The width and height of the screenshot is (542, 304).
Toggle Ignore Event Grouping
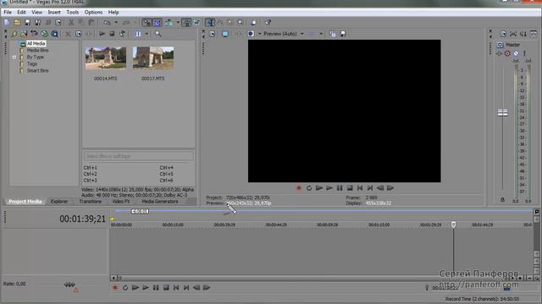[x=197, y=23]
